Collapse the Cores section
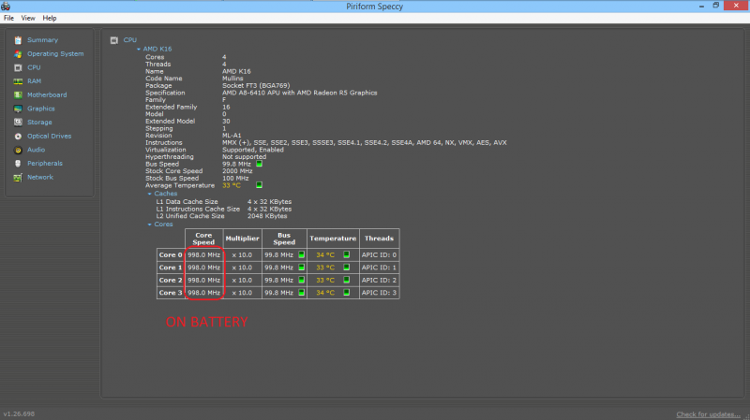The width and height of the screenshot is (750, 420). click(x=150, y=224)
